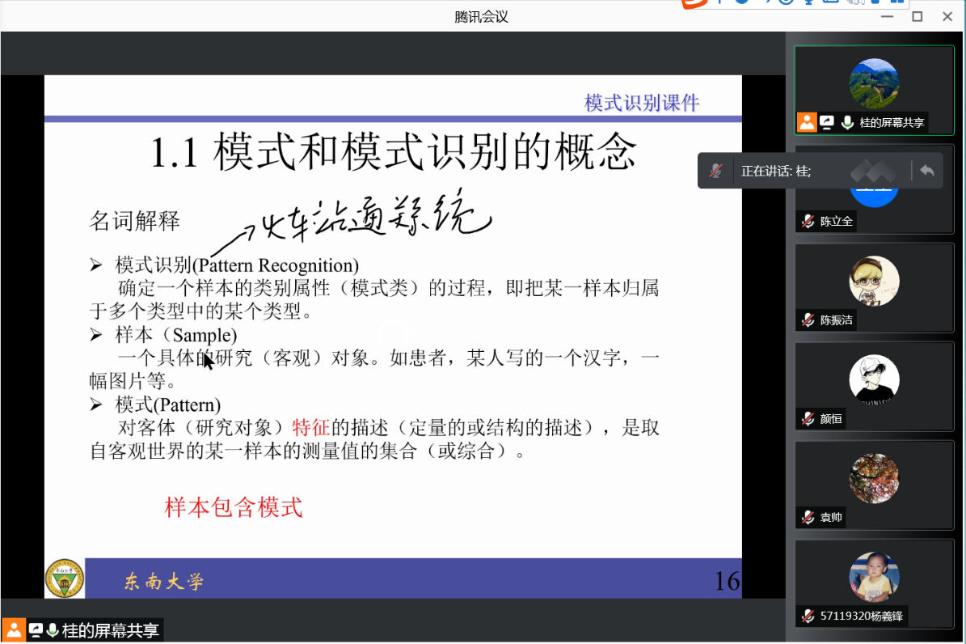966x644 pixels.
Task: Click bullet 模式(Pattern)
Action: point(167,405)
